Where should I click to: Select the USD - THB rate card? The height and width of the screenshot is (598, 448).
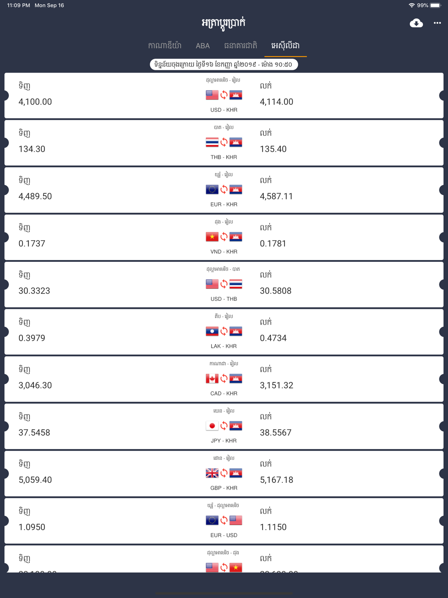click(224, 284)
